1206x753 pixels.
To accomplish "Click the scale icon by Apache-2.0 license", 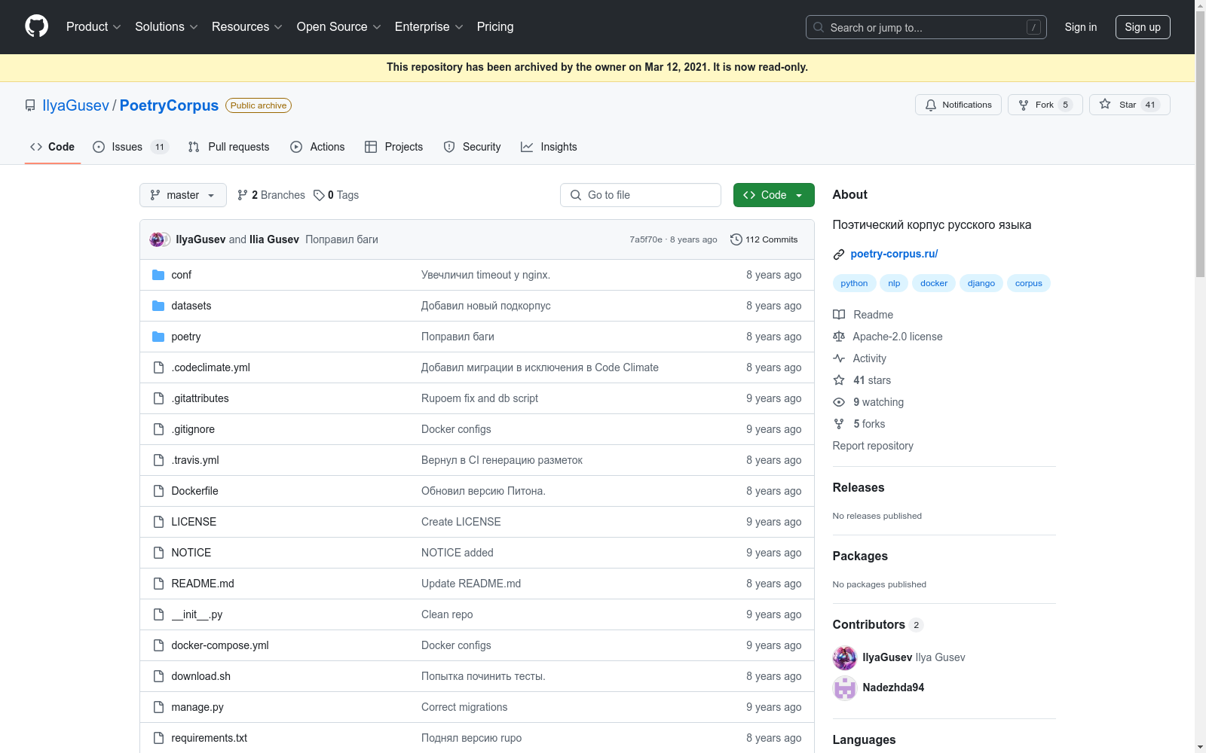I will coord(839,337).
